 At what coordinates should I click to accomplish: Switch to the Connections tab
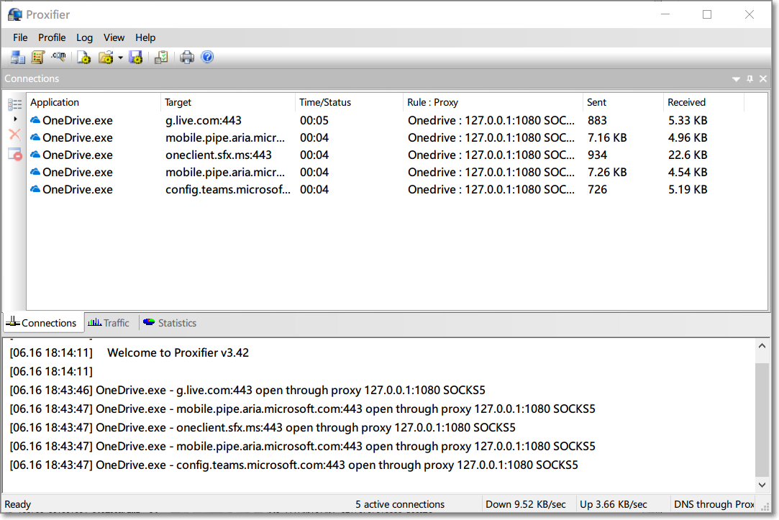coord(44,323)
